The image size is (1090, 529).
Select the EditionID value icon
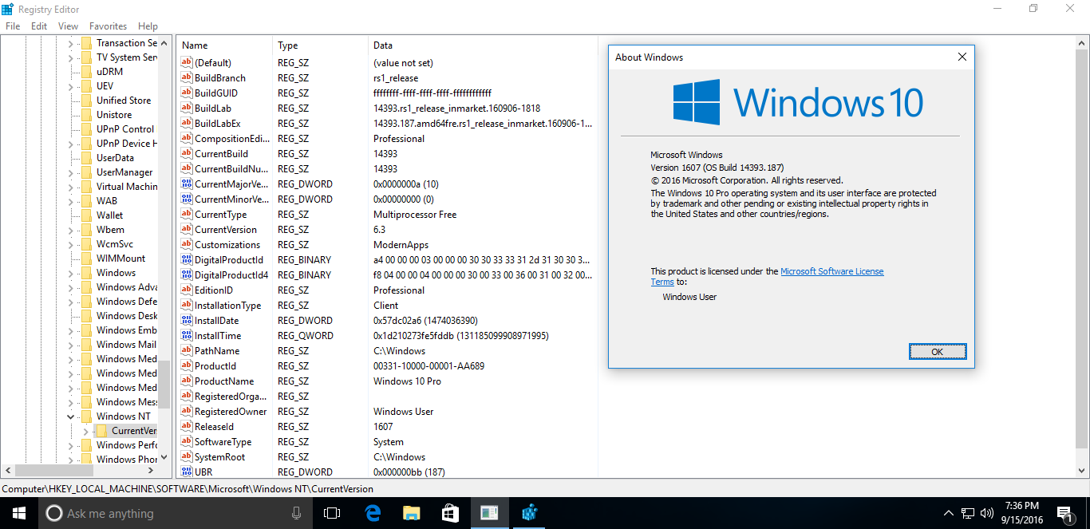[x=187, y=290]
